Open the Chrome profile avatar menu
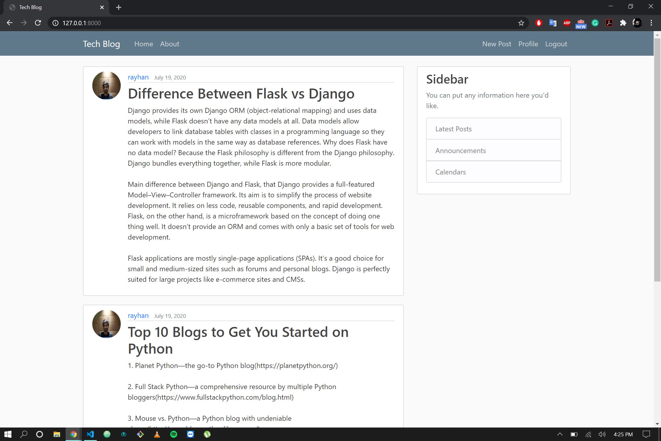This screenshot has height=441, width=661. pos(637,23)
